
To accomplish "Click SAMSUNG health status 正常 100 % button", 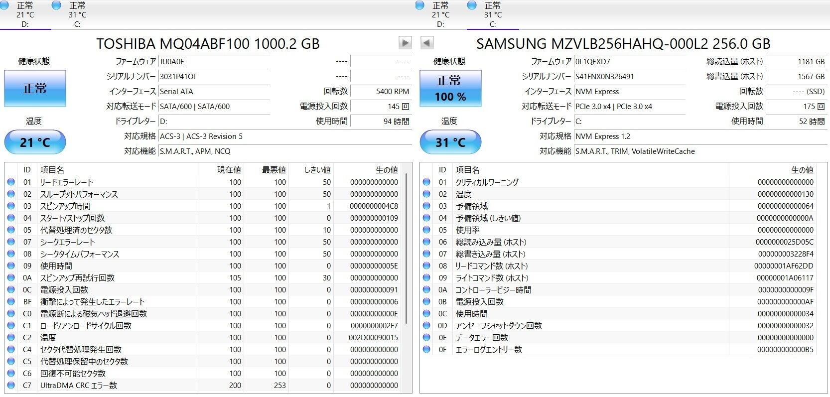I will (450, 88).
